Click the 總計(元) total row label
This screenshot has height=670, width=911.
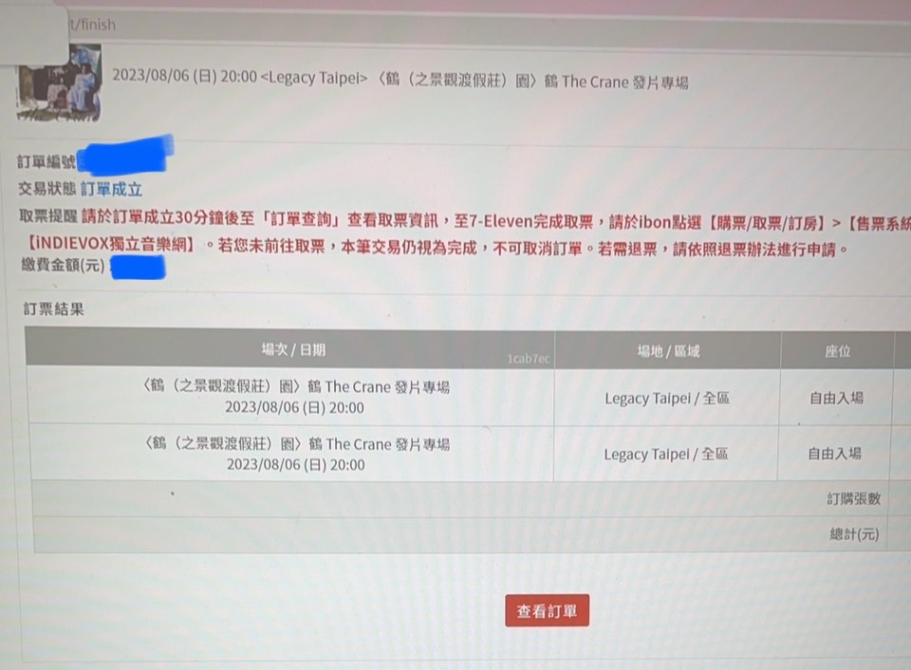tap(854, 534)
